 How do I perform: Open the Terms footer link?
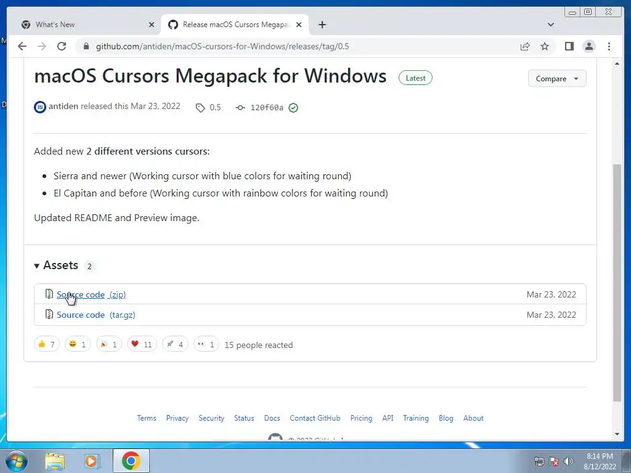tap(147, 418)
